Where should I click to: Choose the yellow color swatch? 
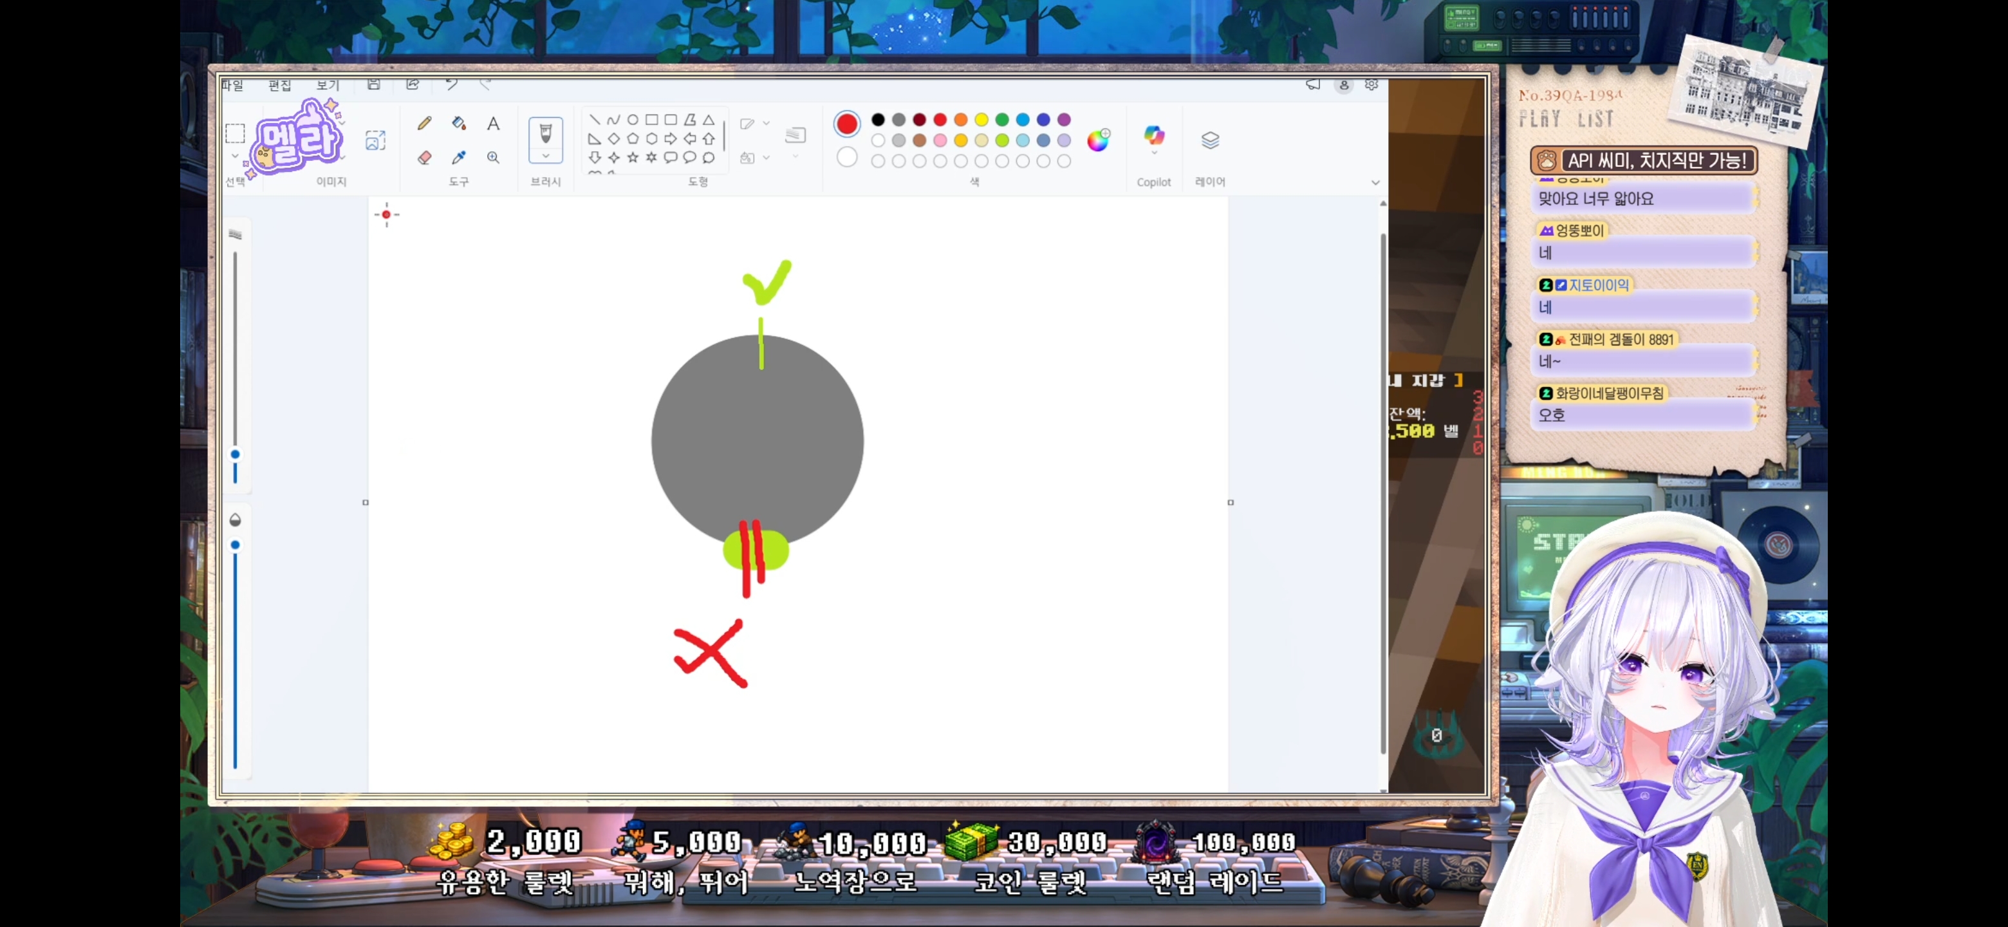(x=981, y=119)
